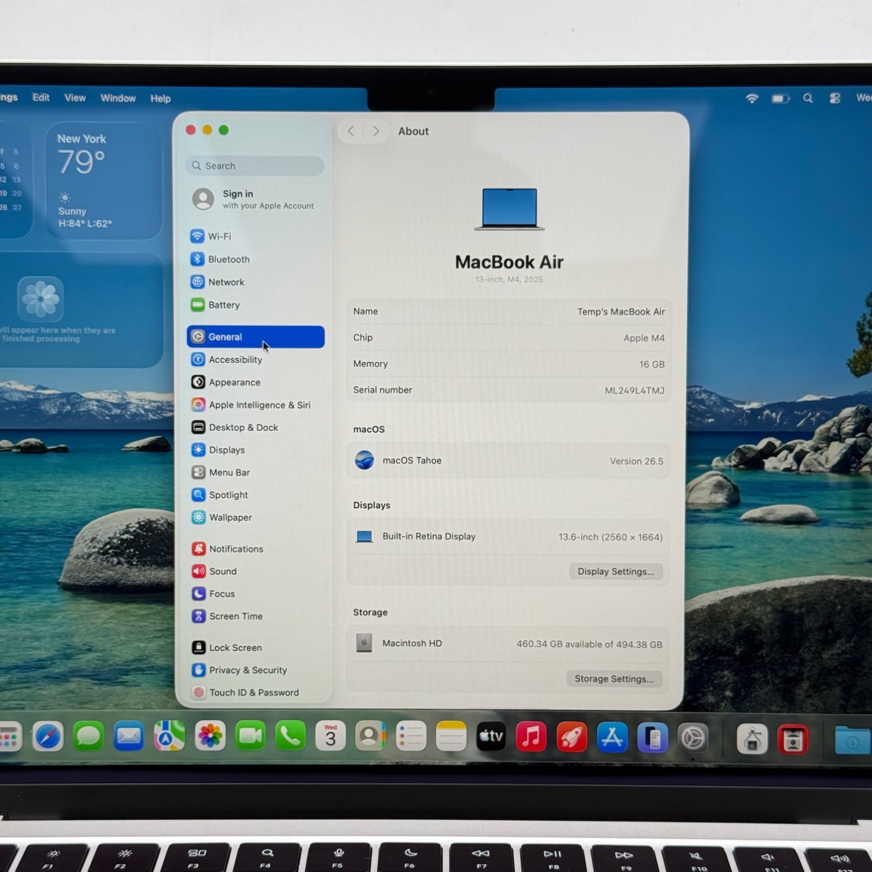Click the name "Temp's MacBook Air"
872x872 pixels.
(x=621, y=312)
